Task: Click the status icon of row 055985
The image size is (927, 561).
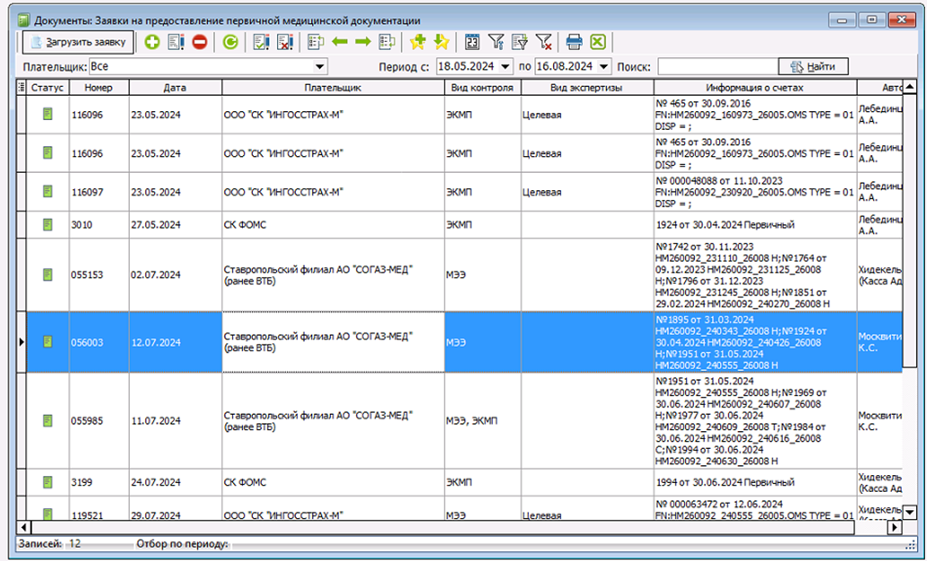Action: point(48,420)
